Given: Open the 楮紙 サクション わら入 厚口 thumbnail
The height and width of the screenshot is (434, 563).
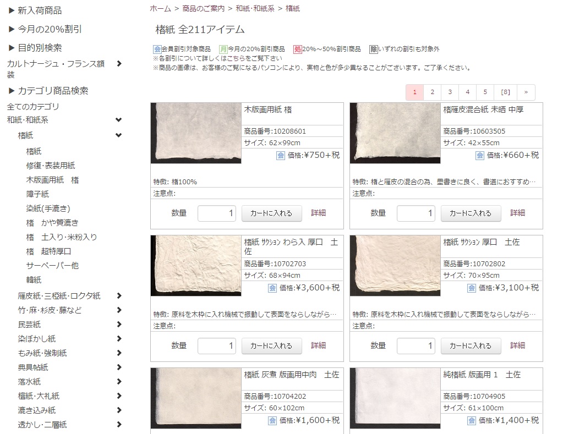Looking at the screenshot, I should [x=196, y=266].
